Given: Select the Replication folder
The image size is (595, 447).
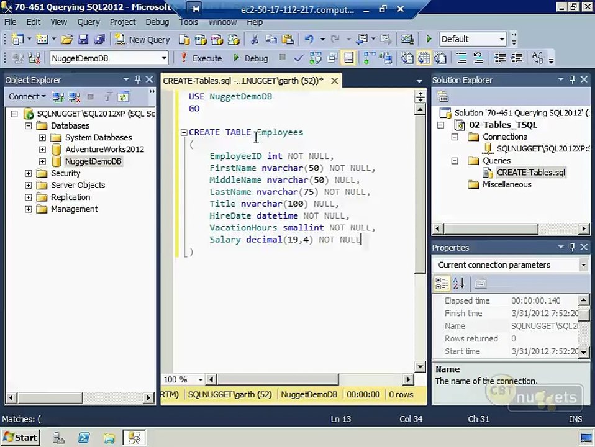Looking at the screenshot, I should pos(71,197).
